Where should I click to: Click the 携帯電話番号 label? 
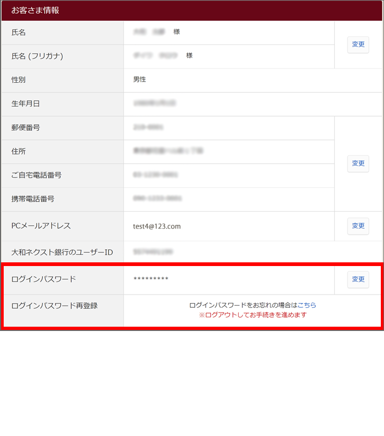(x=33, y=199)
